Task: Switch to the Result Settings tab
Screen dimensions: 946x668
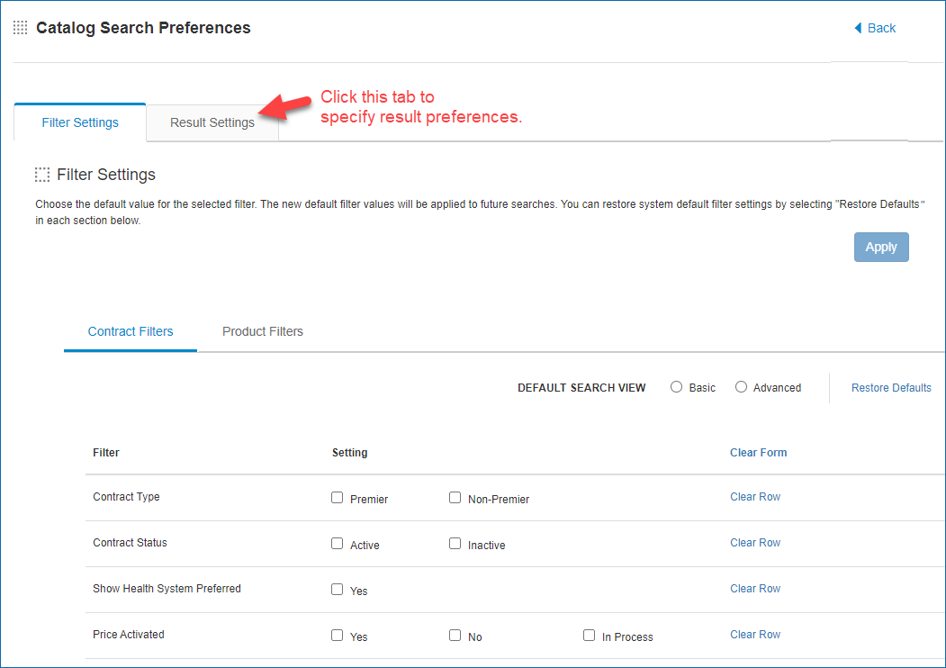Action: point(212,122)
